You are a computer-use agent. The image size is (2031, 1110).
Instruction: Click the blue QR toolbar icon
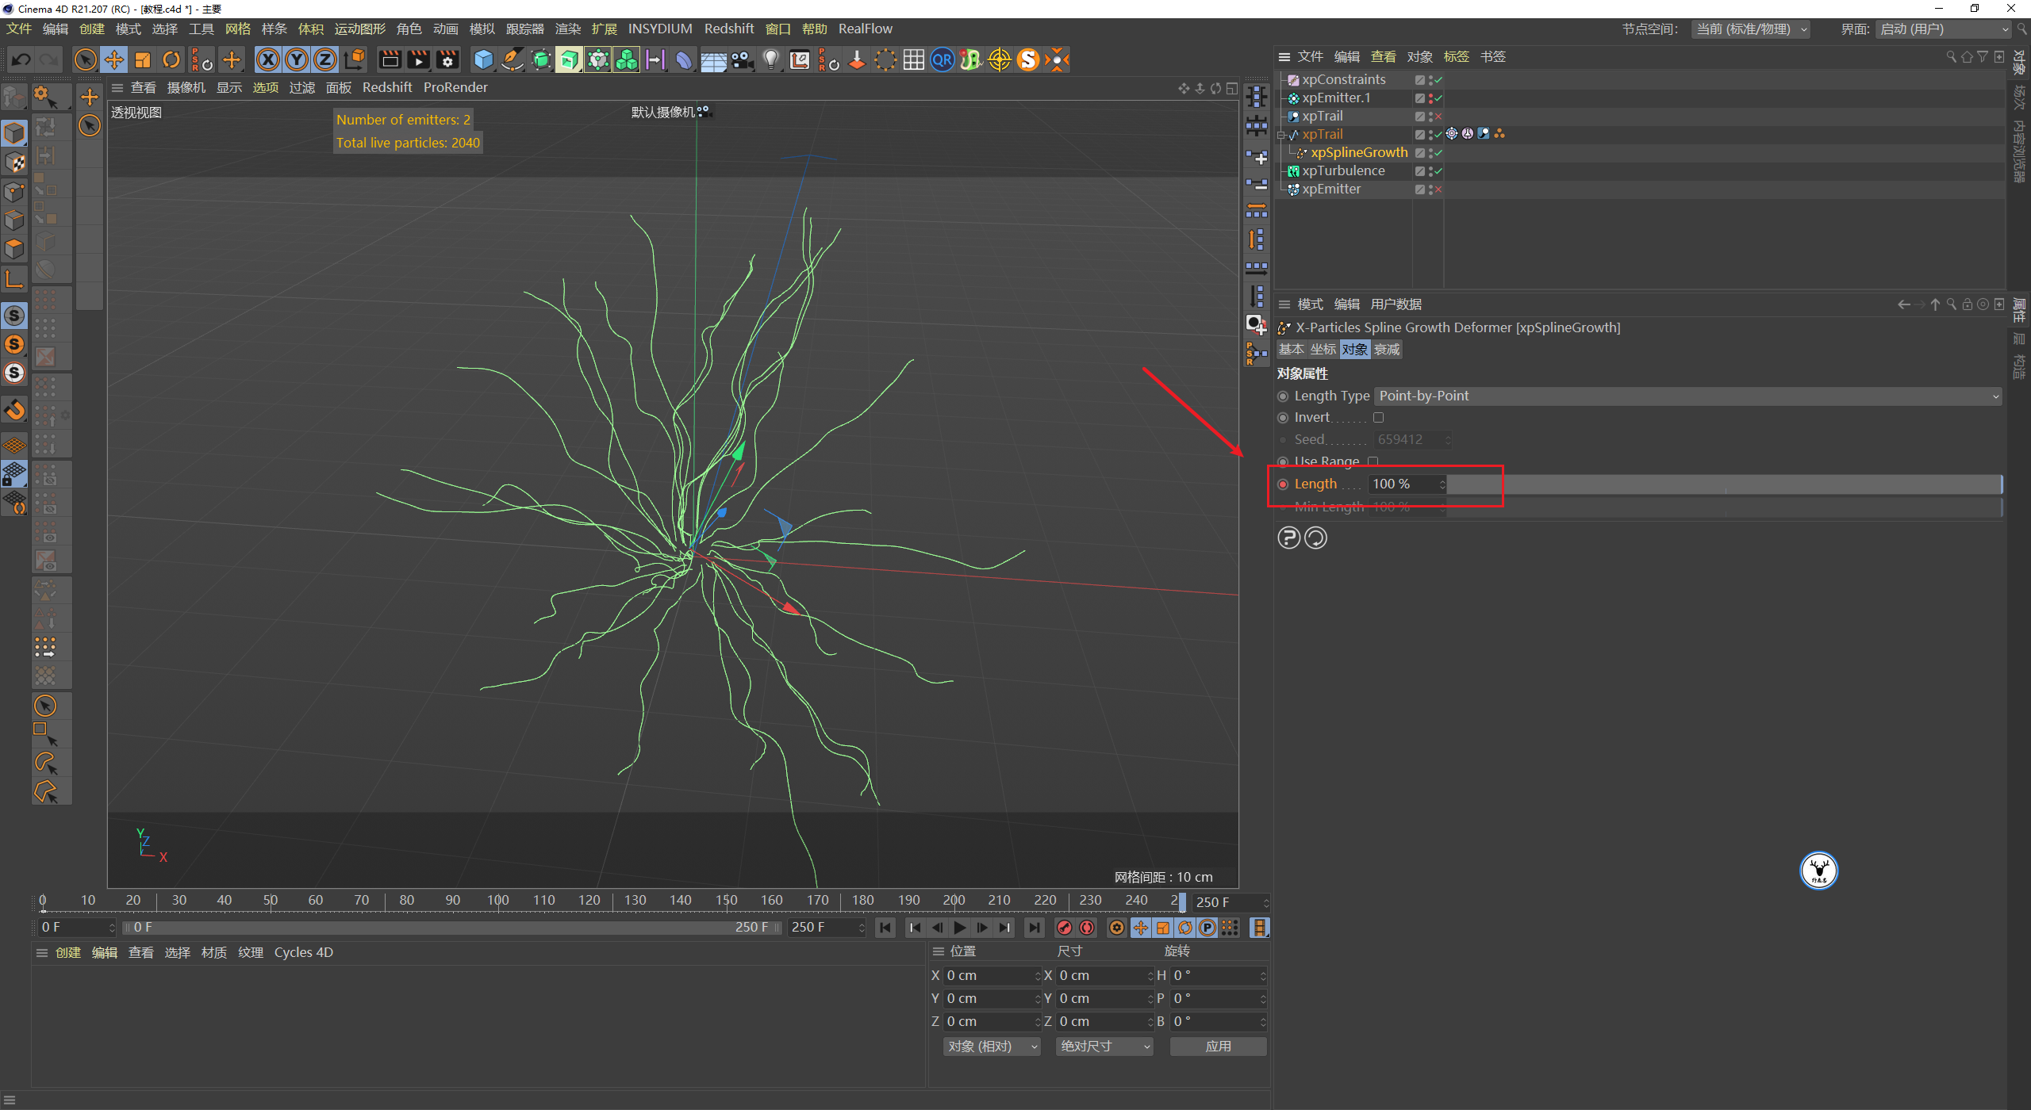(x=942, y=59)
